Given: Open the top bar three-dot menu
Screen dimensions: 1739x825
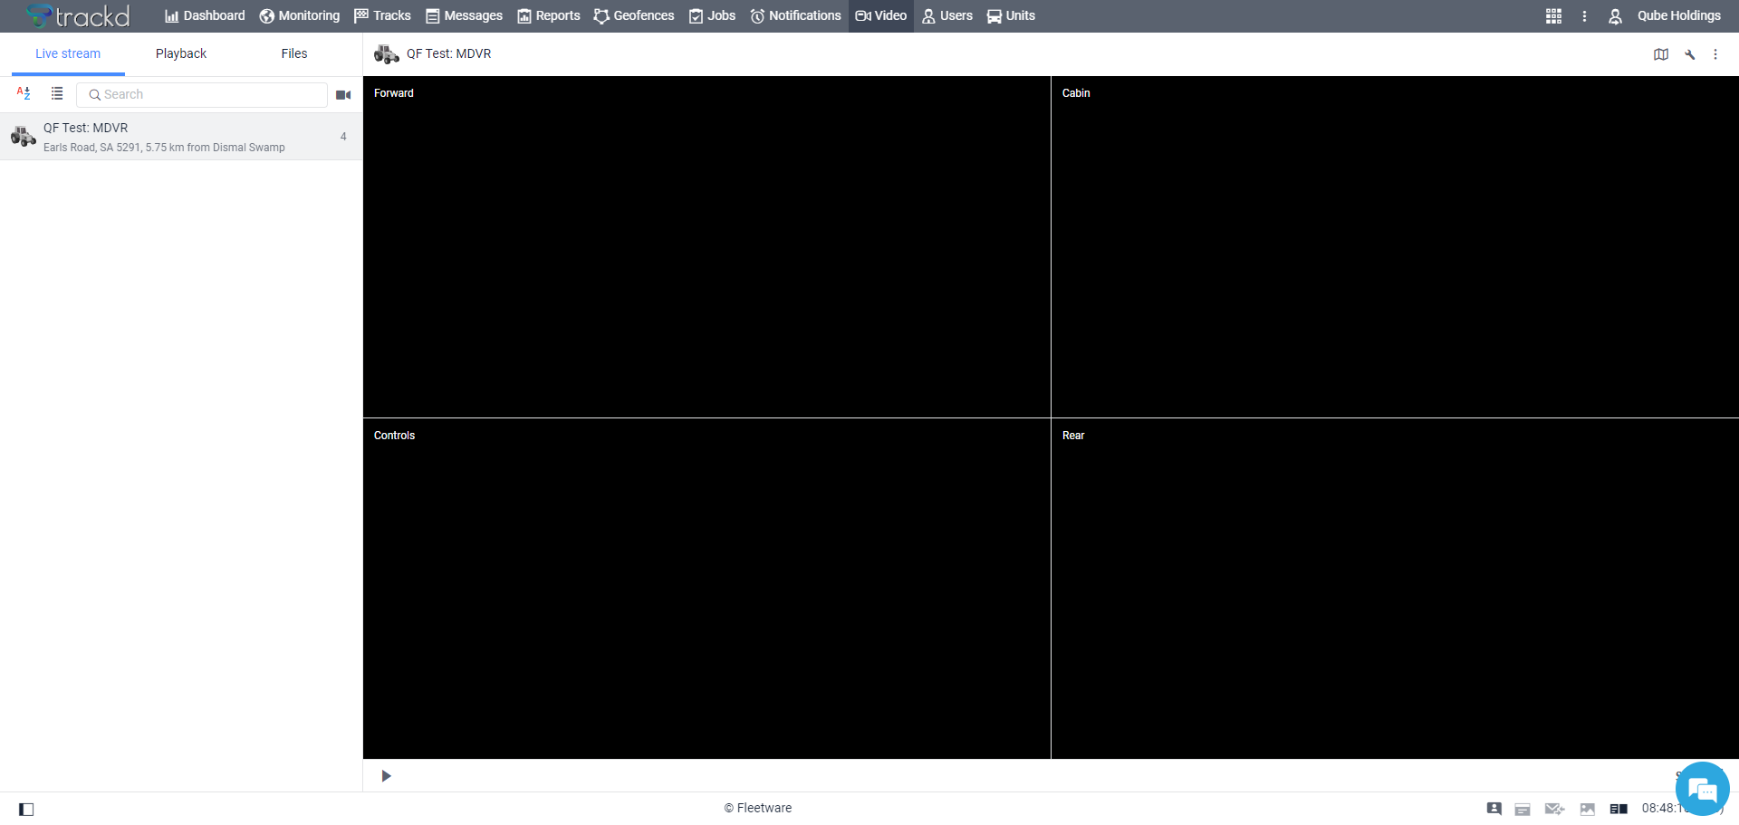Looking at the screenshot, I should [1584, 15].
